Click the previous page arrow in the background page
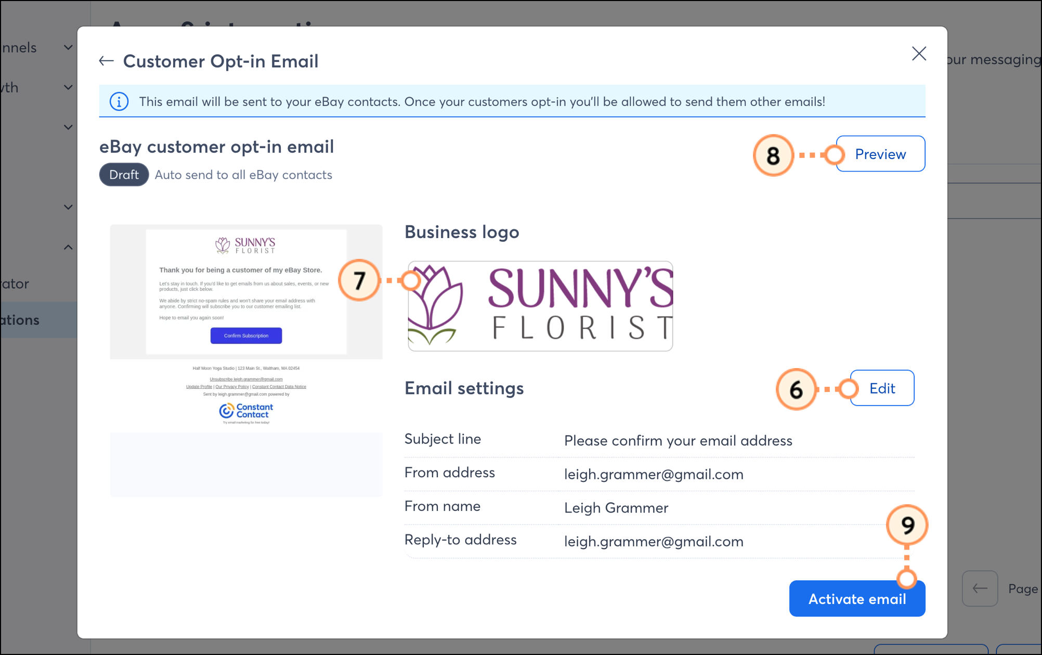The image size is (1042, 655). [x=980, y=588]
